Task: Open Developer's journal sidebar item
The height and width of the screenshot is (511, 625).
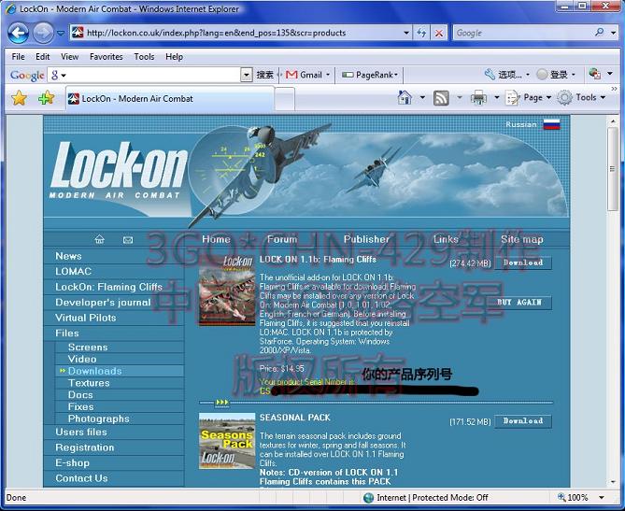Action: point(103,302)
